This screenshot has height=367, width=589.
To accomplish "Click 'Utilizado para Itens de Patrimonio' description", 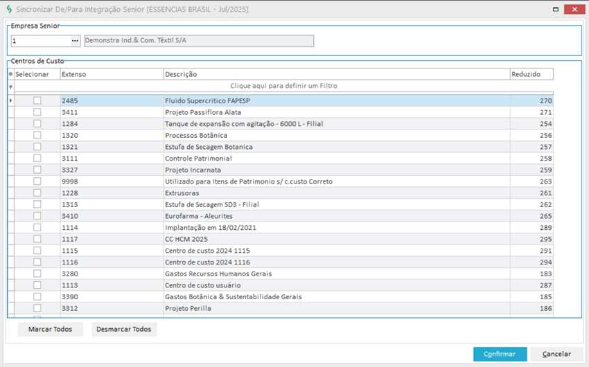I will coord(337,181).
